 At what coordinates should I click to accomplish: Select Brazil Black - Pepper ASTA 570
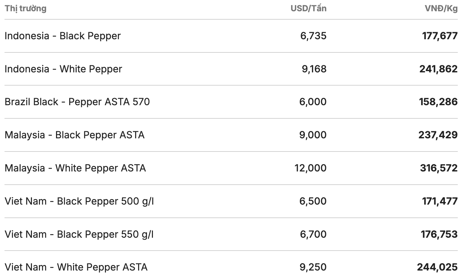[x=77, y=102]
